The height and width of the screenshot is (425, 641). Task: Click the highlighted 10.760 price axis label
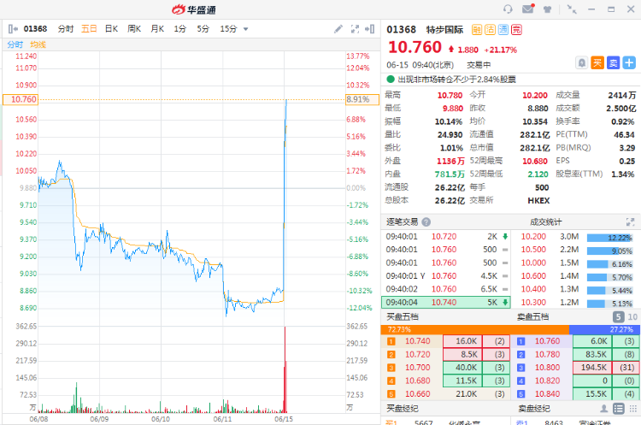point(21,99)
